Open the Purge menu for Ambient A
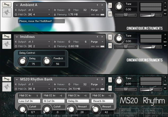The height and width of the screenshot is (117, 168). point(97,10)
